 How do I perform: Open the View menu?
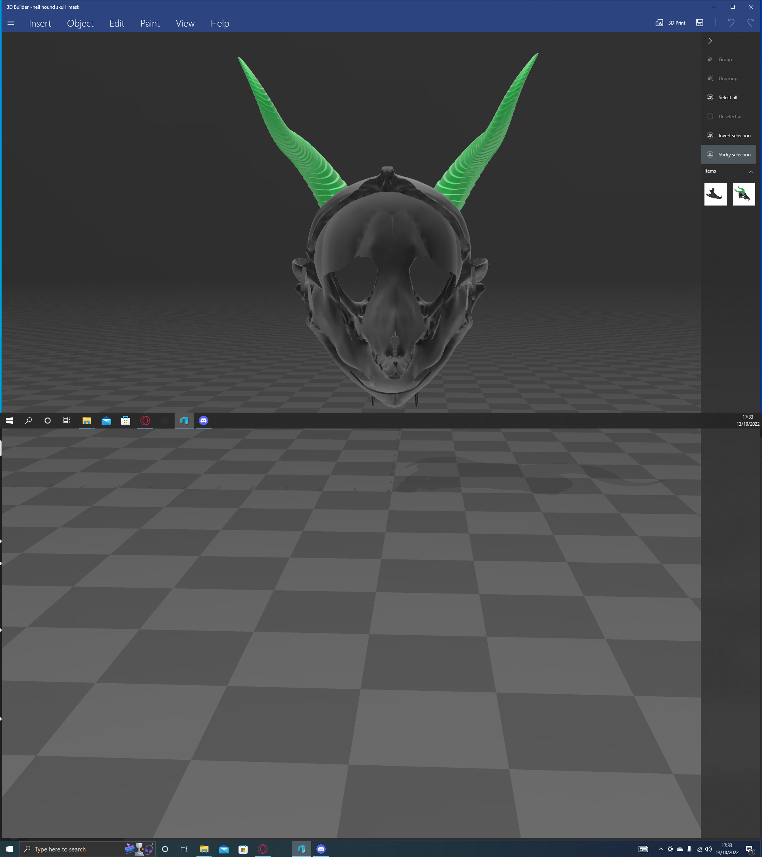[x=185, y=23]
